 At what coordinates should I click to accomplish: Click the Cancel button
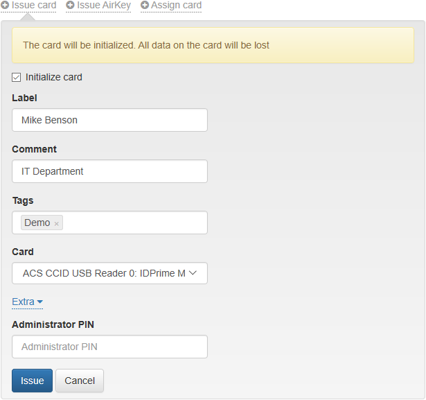pyautogui.click(x=80, y=381)
